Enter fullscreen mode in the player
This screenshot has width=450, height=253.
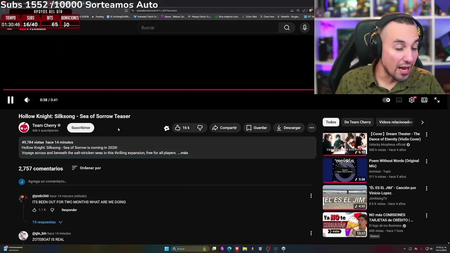tap(437, 100)
